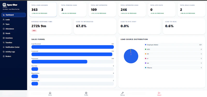Open the Leads section
Image resolution: width=207 pixels, height=97 pixels.
point(13,20)
